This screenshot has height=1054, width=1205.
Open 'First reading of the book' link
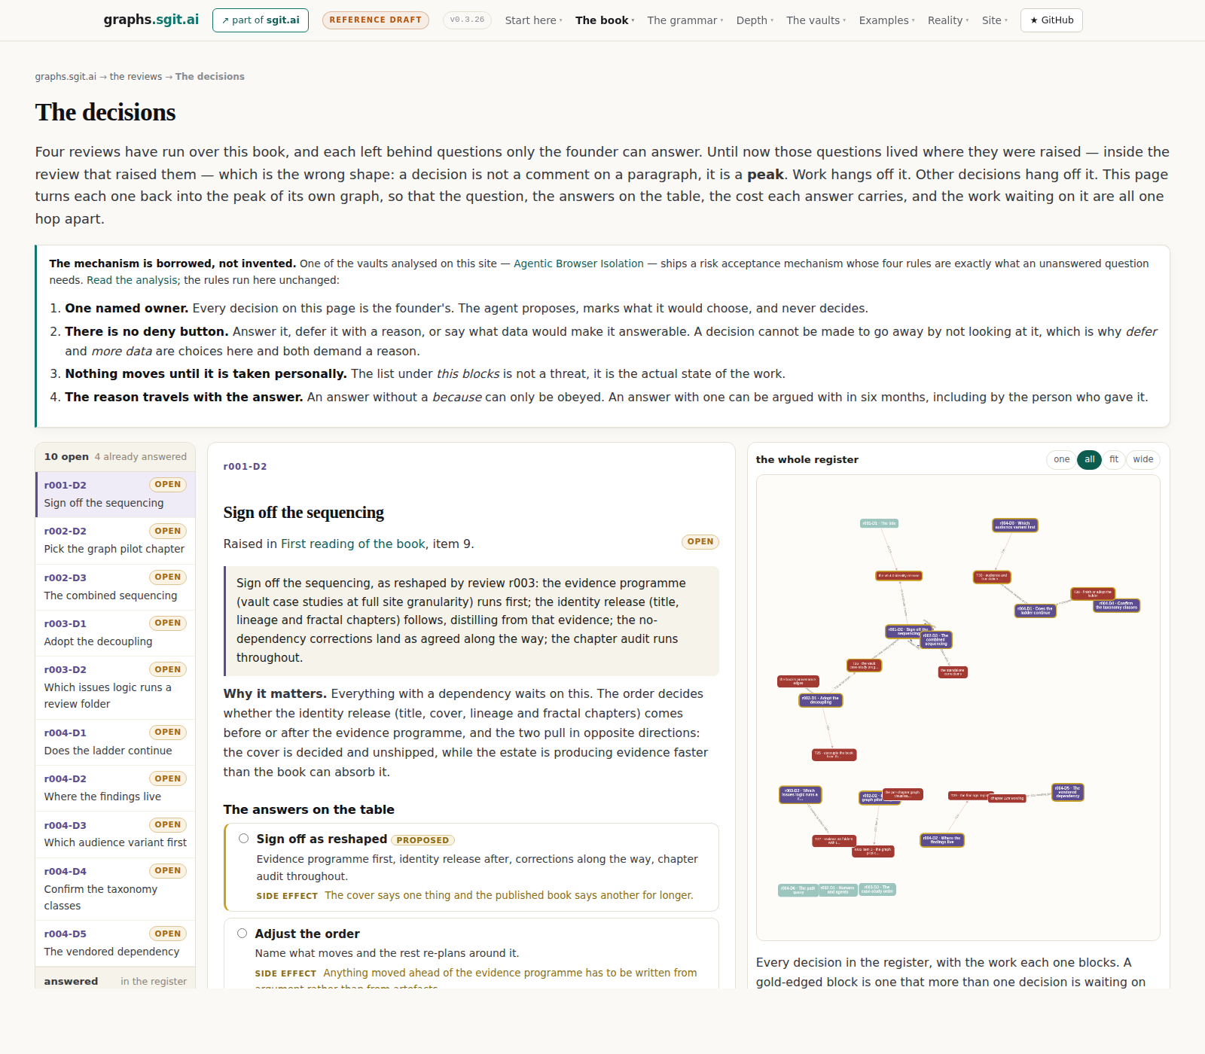click(x=353, y=544)
